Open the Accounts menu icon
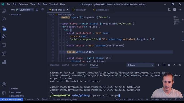Screen dimensions: 184x103 (x=4, y=84)
